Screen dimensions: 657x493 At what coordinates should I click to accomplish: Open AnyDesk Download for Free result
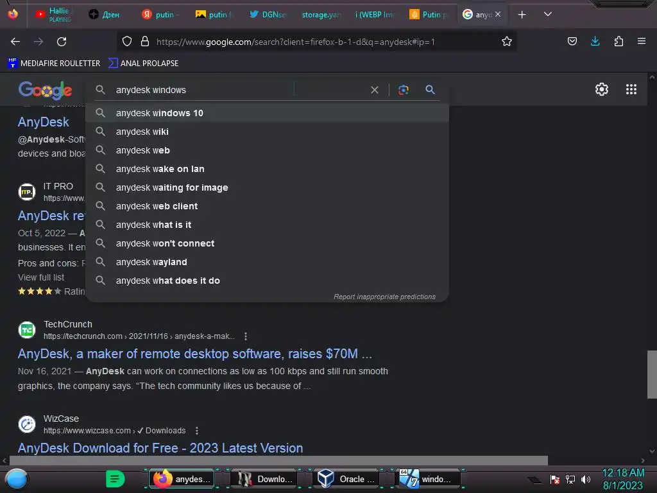(160, 448)
